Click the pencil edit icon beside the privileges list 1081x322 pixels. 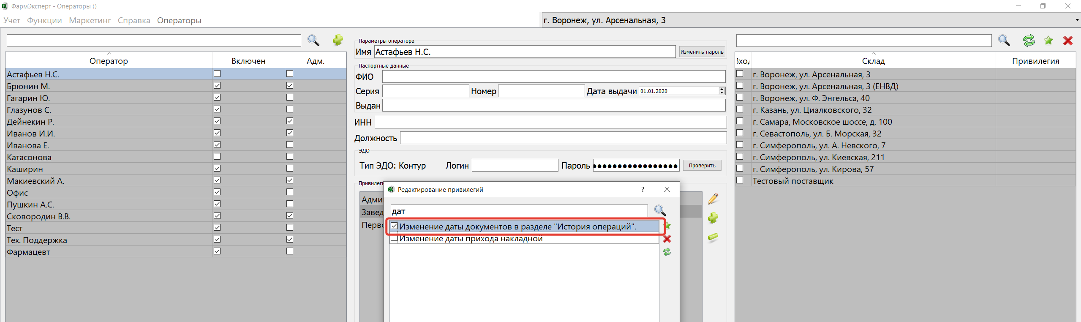pos(713,199)
